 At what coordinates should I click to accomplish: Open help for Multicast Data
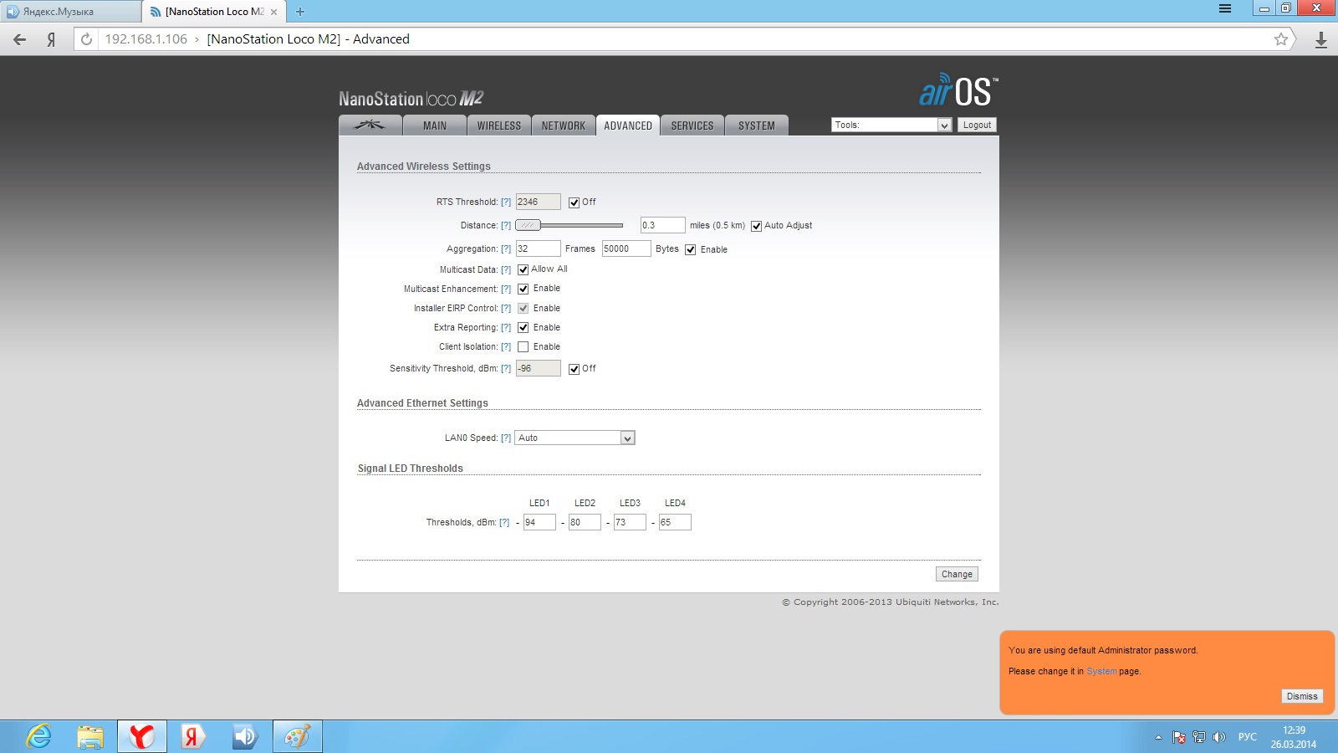point(506,269)
